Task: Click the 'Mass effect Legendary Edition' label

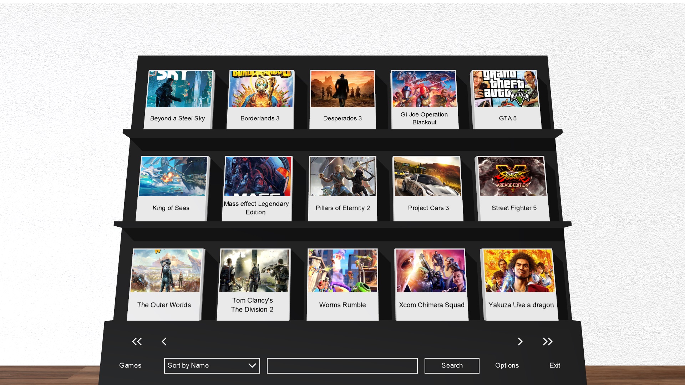Action: 256,208
